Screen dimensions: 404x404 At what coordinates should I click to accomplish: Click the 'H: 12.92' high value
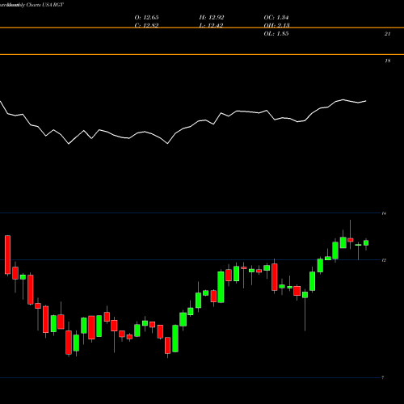(x=212, y=18)
